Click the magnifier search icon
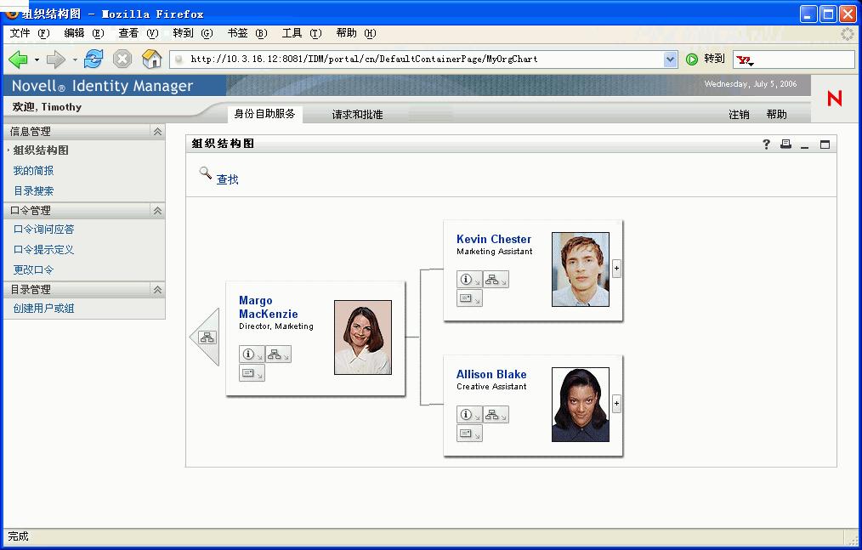This screenshot has height=550, width=862. (206, 173)
